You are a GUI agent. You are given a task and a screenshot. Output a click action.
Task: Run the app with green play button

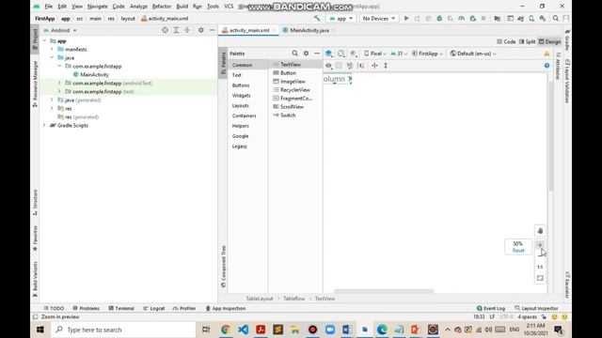pos(406,19)
